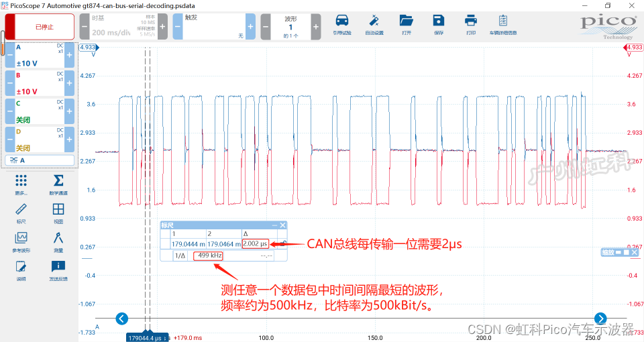Viewport: 644px width, 342px height.
Task: Click the 1/Δ frequency label
Action: tap(180, 255)
